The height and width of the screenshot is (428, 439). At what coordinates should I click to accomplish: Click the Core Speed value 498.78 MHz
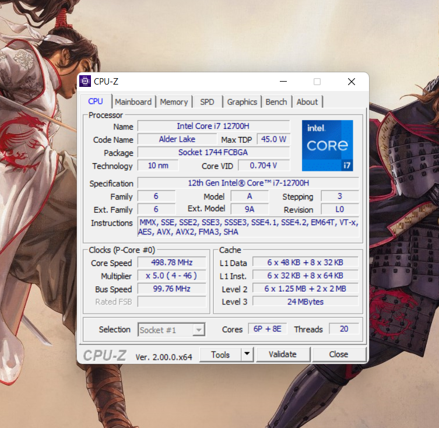coord(171,262)
